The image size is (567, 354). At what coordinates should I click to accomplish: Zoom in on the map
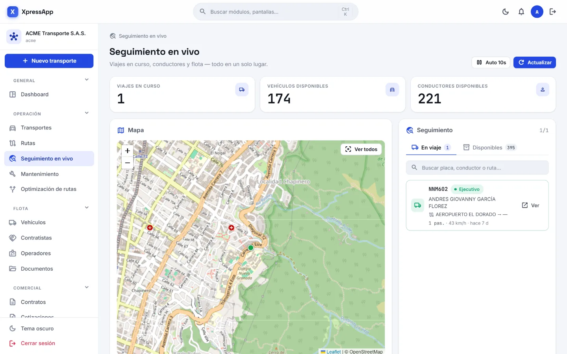127,151
